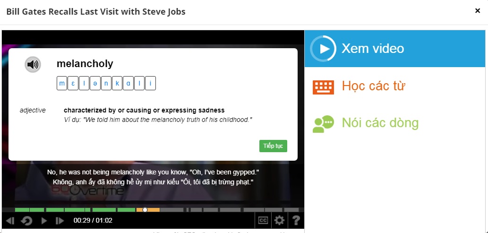The width and height of the screenshot is (488, 233).
Task: Select the Xem video tab
Action: pos(394,49)
